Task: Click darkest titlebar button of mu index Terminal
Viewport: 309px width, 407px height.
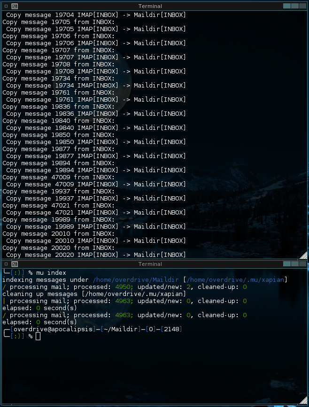Action: pyautogui.click(x=303, y=263)
